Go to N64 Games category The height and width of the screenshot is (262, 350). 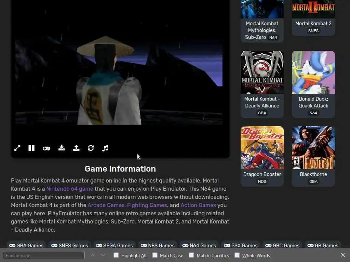click(x=199, y=245)
